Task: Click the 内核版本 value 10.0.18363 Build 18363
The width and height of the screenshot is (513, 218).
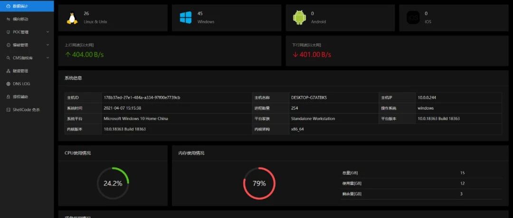Action: (x=124, y=129)
